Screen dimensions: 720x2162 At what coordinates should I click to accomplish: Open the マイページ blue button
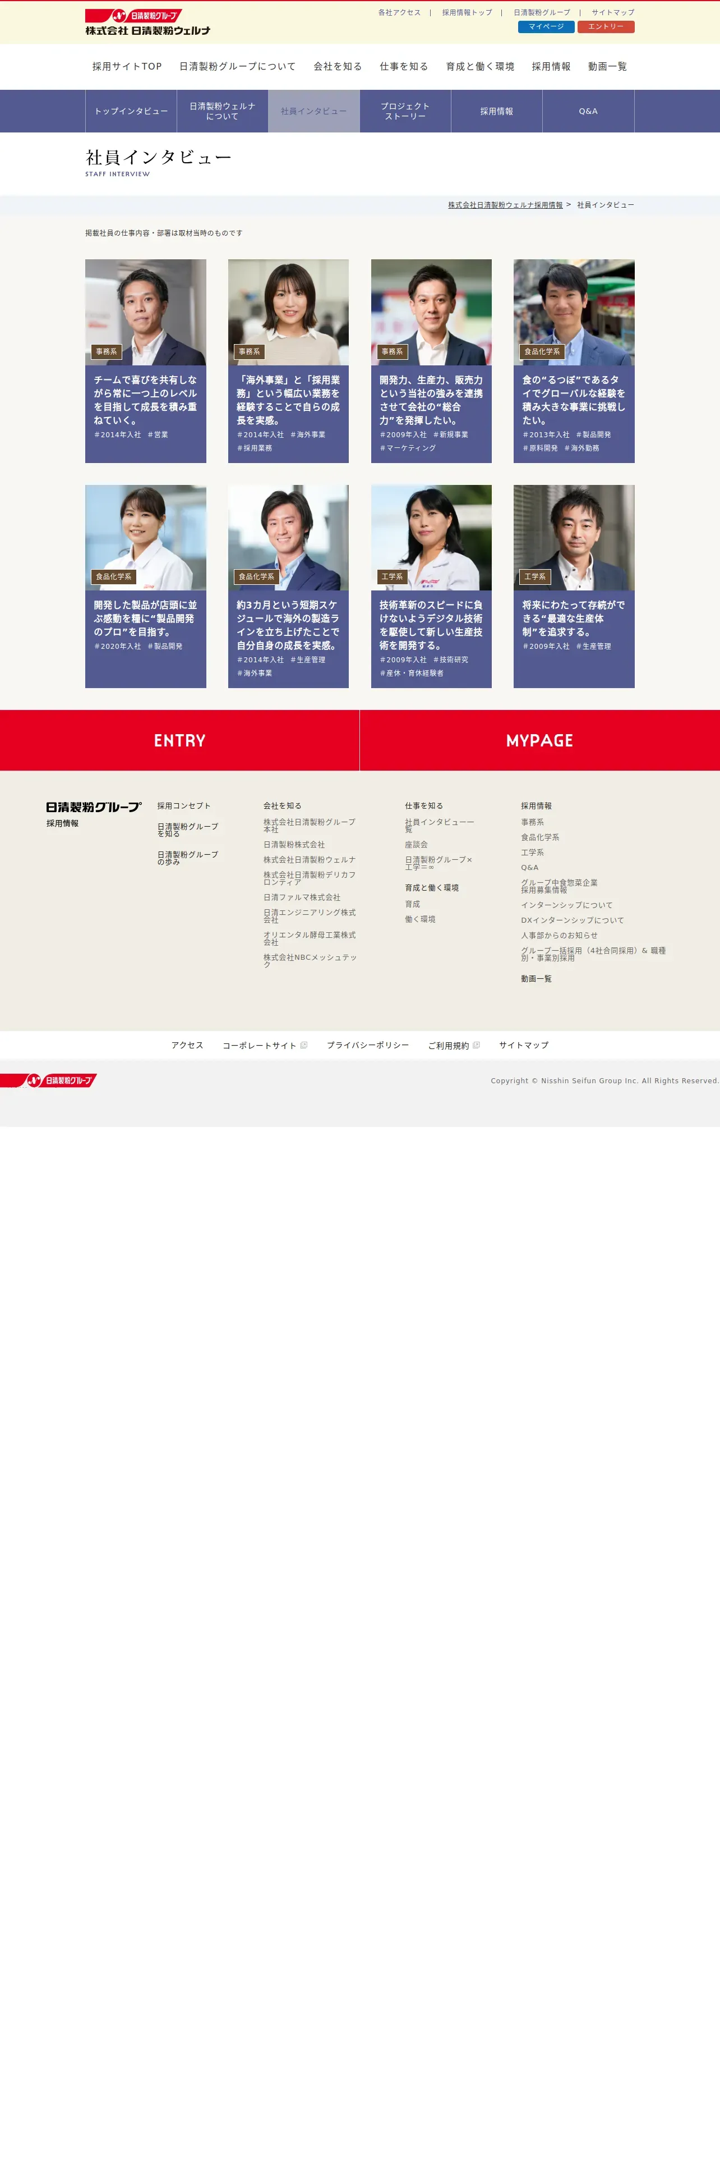(546, 27)
